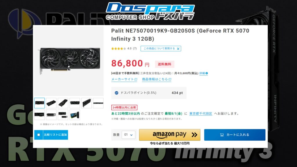This screenshot has height=167, width=297.
Task: Select the first front-view product thumbnail
Action: click(x=39, y=103)
